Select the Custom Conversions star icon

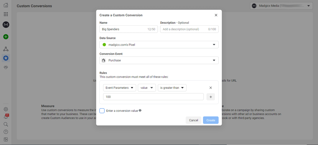[x=6, y=58]
